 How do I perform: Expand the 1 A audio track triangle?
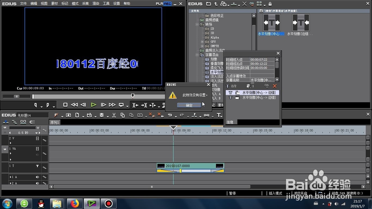click(x=10, y=177)
